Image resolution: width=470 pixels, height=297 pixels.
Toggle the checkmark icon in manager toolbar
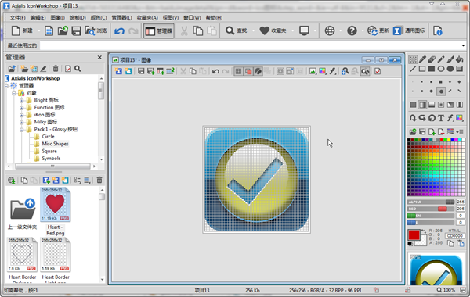pos(68,69)
